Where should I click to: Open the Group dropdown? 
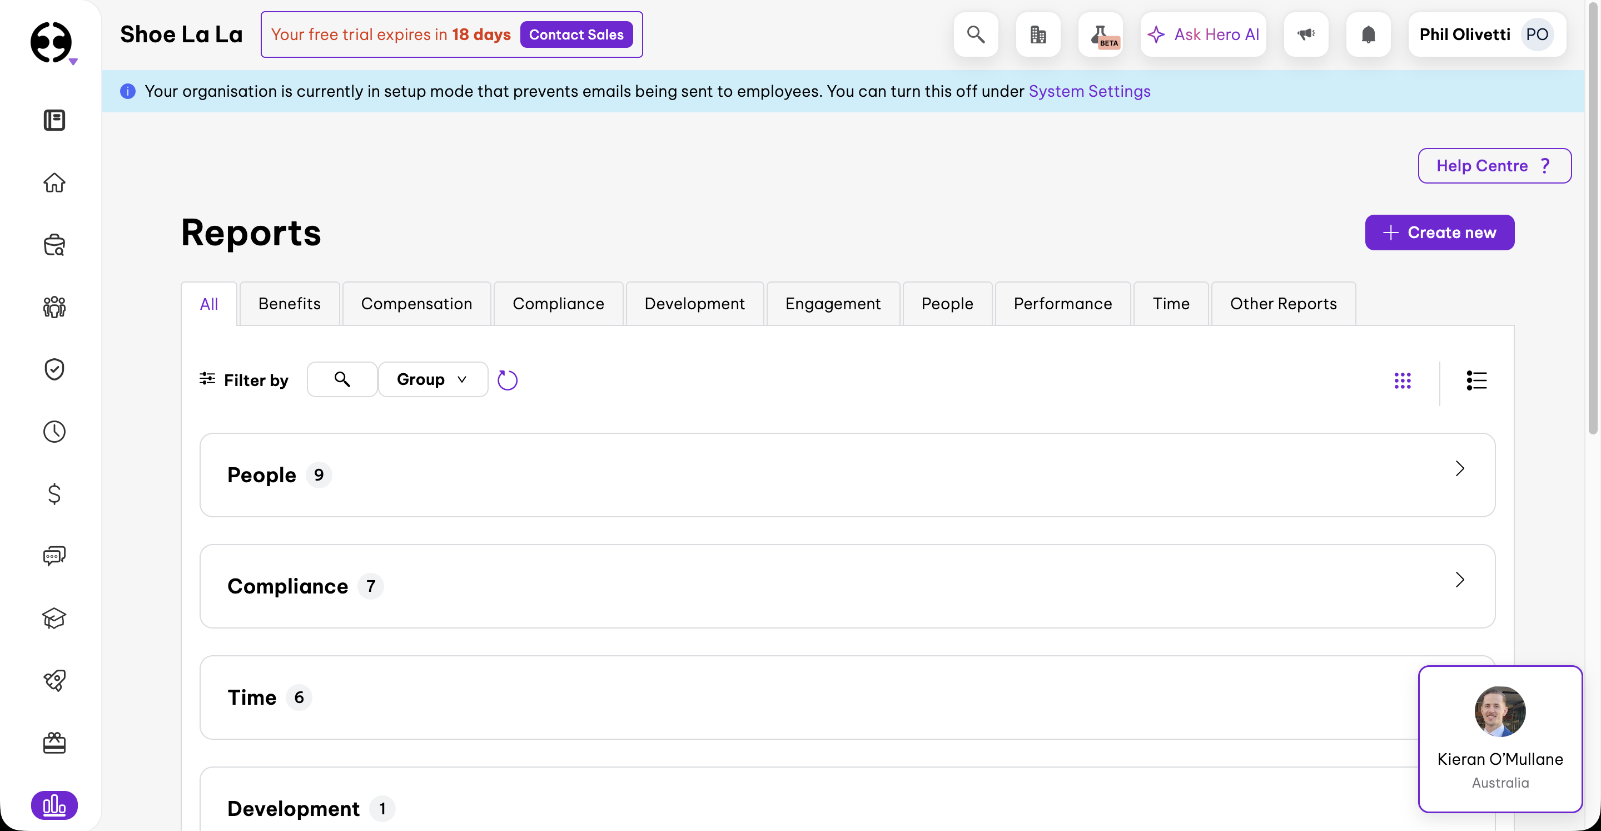432,379
